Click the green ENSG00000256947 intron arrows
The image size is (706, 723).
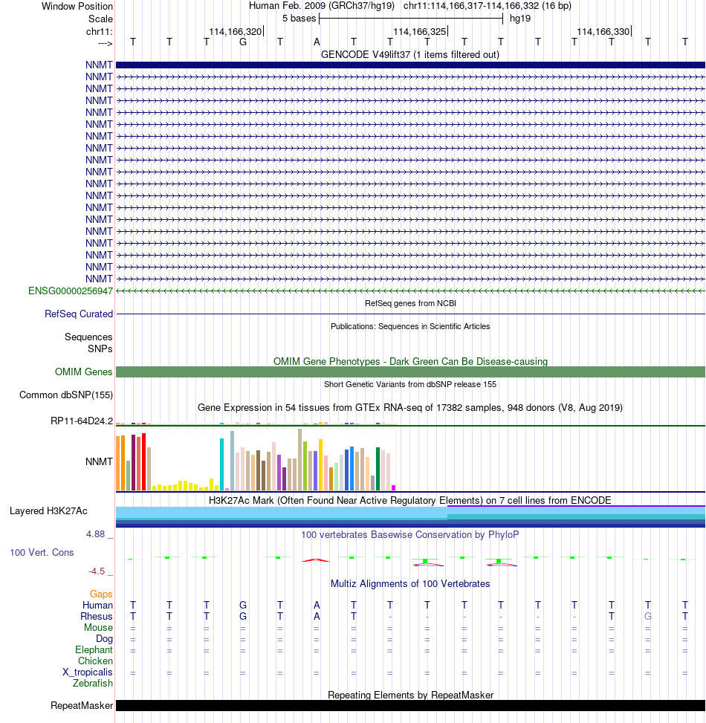(410, 291)
